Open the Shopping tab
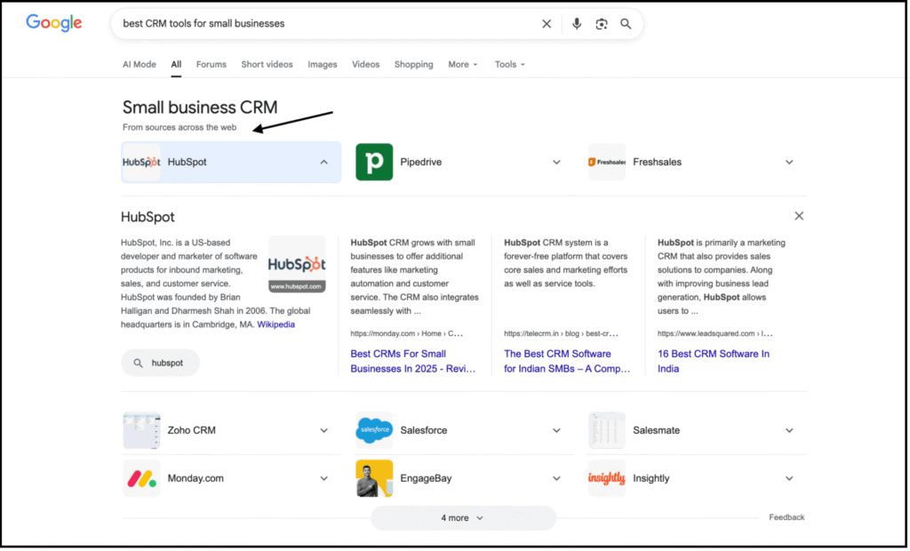Screen dimensions: 910x551 413,64
